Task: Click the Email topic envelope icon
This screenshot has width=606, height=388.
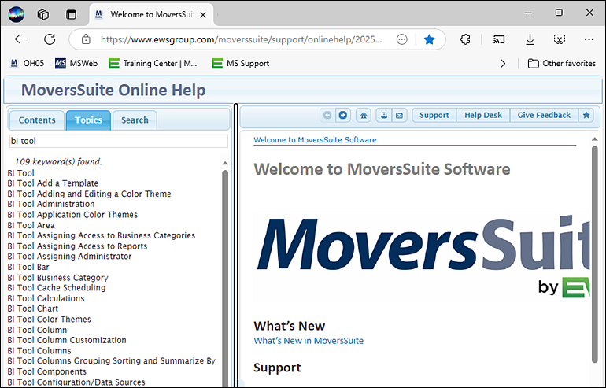Action: click(399, 115)
